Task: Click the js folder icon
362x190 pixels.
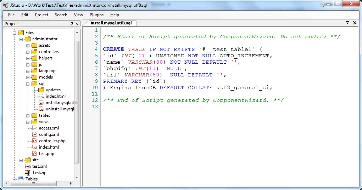Action: pyautogui.click(x=34, y=64)
